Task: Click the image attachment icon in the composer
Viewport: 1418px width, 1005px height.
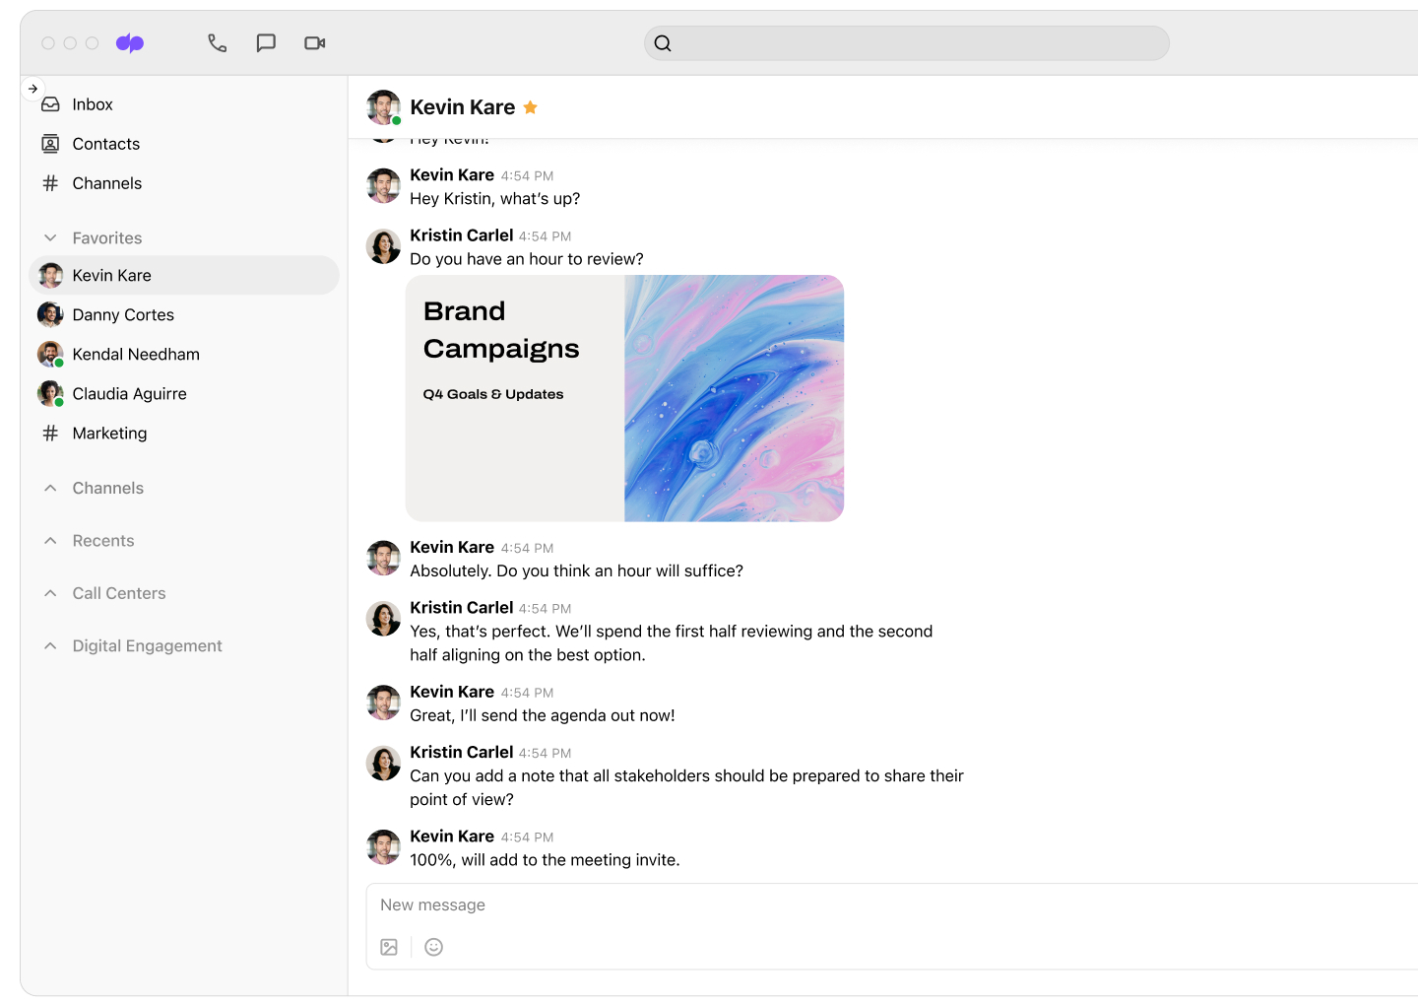Action: click(x=389, y=947)
